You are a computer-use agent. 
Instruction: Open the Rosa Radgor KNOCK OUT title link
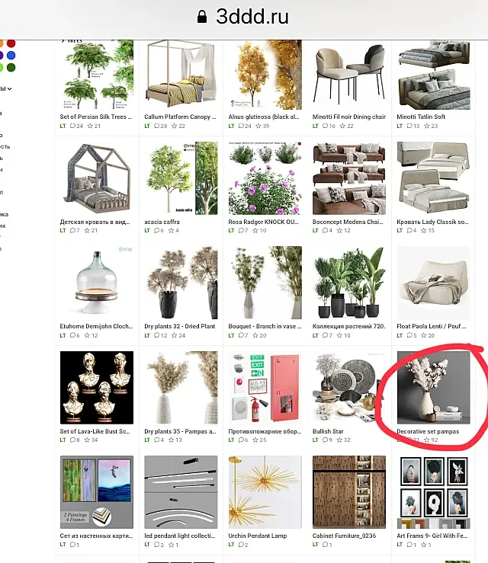coord(263,222)
